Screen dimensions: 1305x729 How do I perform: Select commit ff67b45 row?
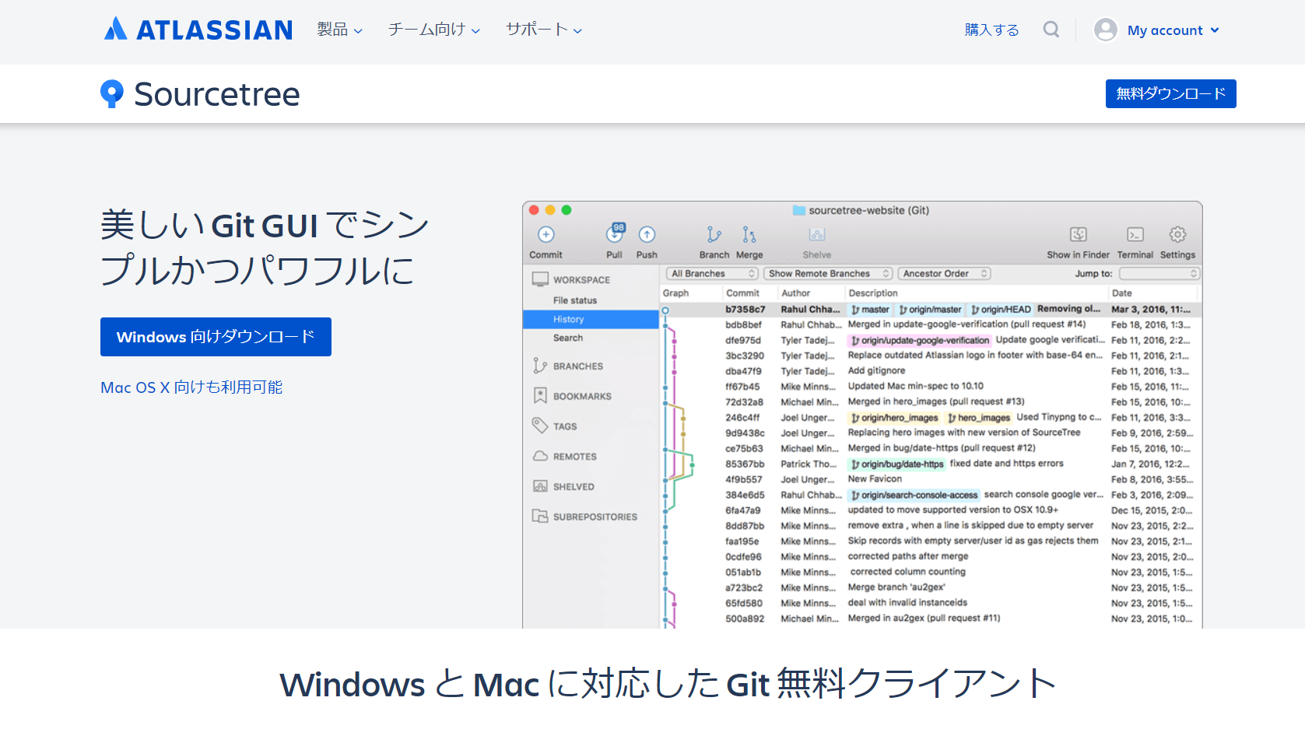pyautogui.click(x=930, y=387)
